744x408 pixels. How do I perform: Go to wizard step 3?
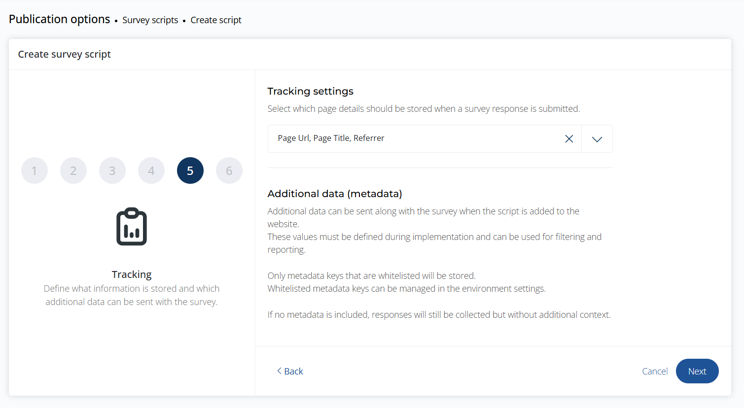click(112, 170)
